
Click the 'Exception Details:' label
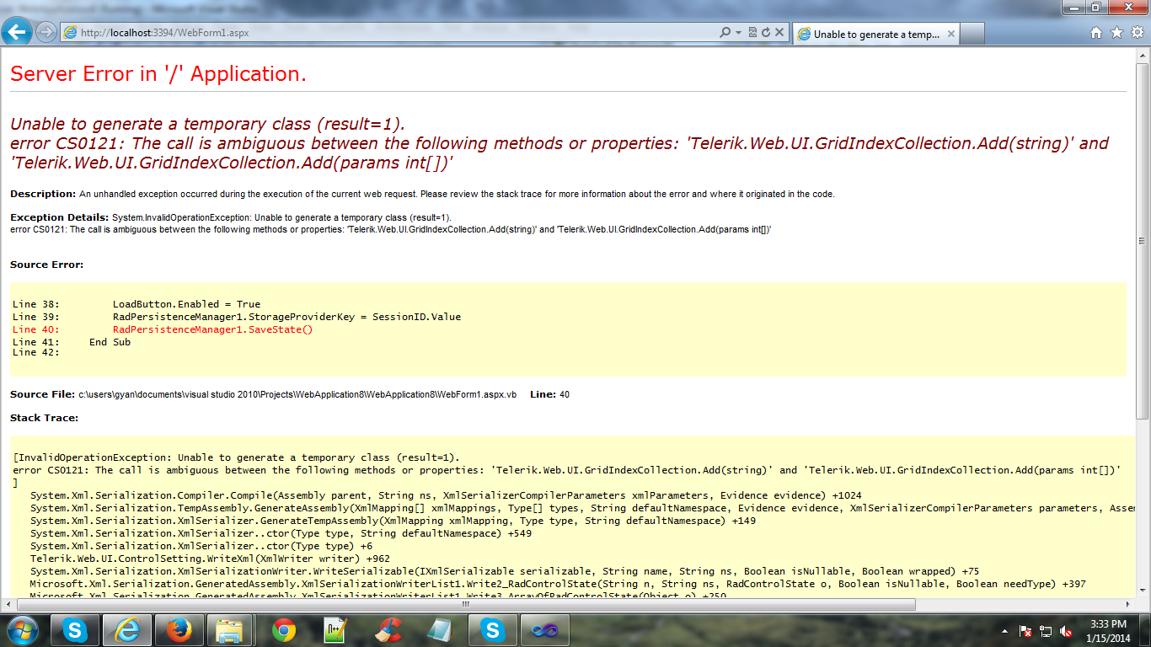pos(60,217)
